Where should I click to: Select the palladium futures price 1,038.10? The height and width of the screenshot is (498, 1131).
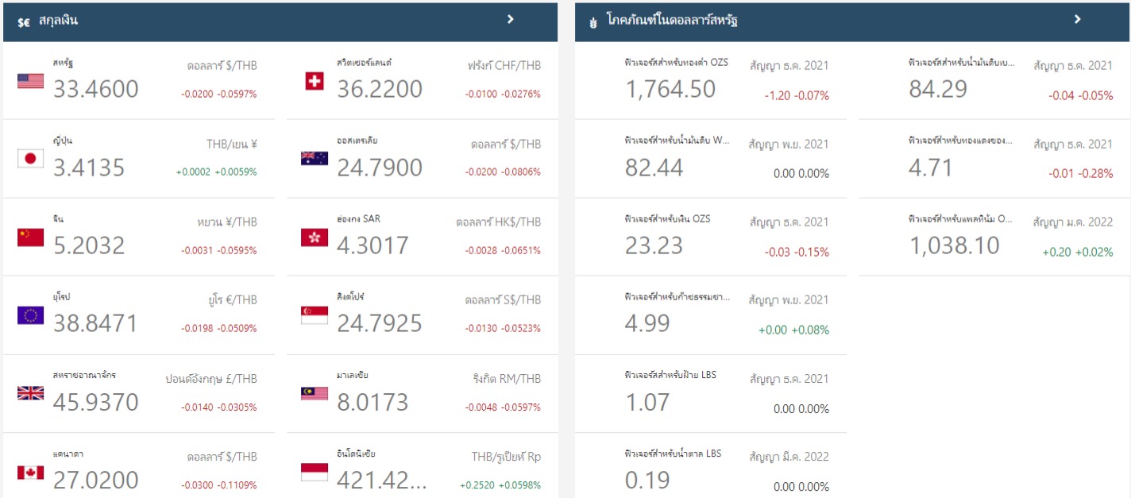954,245
